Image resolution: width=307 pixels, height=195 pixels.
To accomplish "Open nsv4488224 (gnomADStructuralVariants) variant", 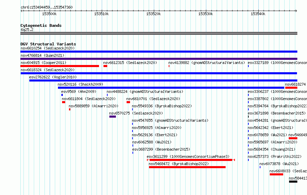I will click(x=145, y=91).
